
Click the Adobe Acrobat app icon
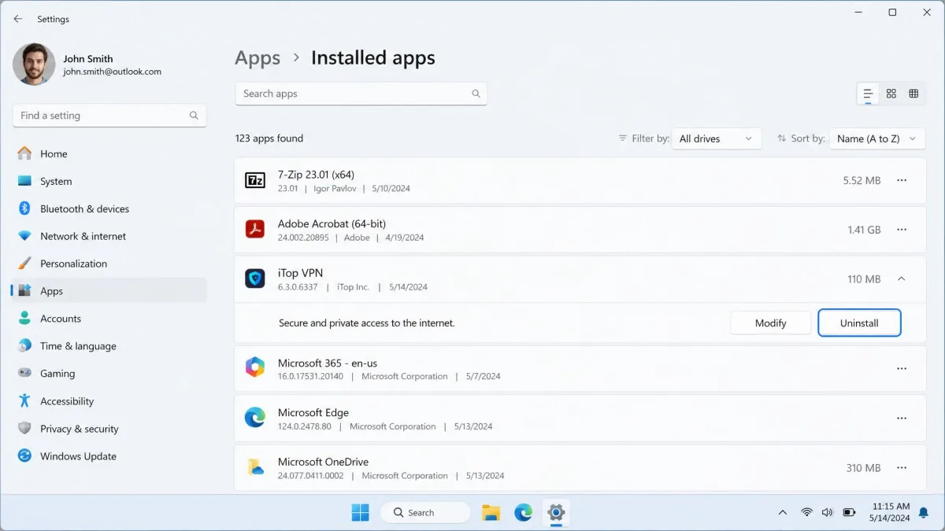point(255,230)
